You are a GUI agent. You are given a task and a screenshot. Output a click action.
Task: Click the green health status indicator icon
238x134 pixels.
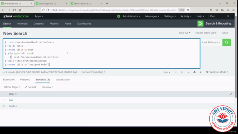pos(119,16)
